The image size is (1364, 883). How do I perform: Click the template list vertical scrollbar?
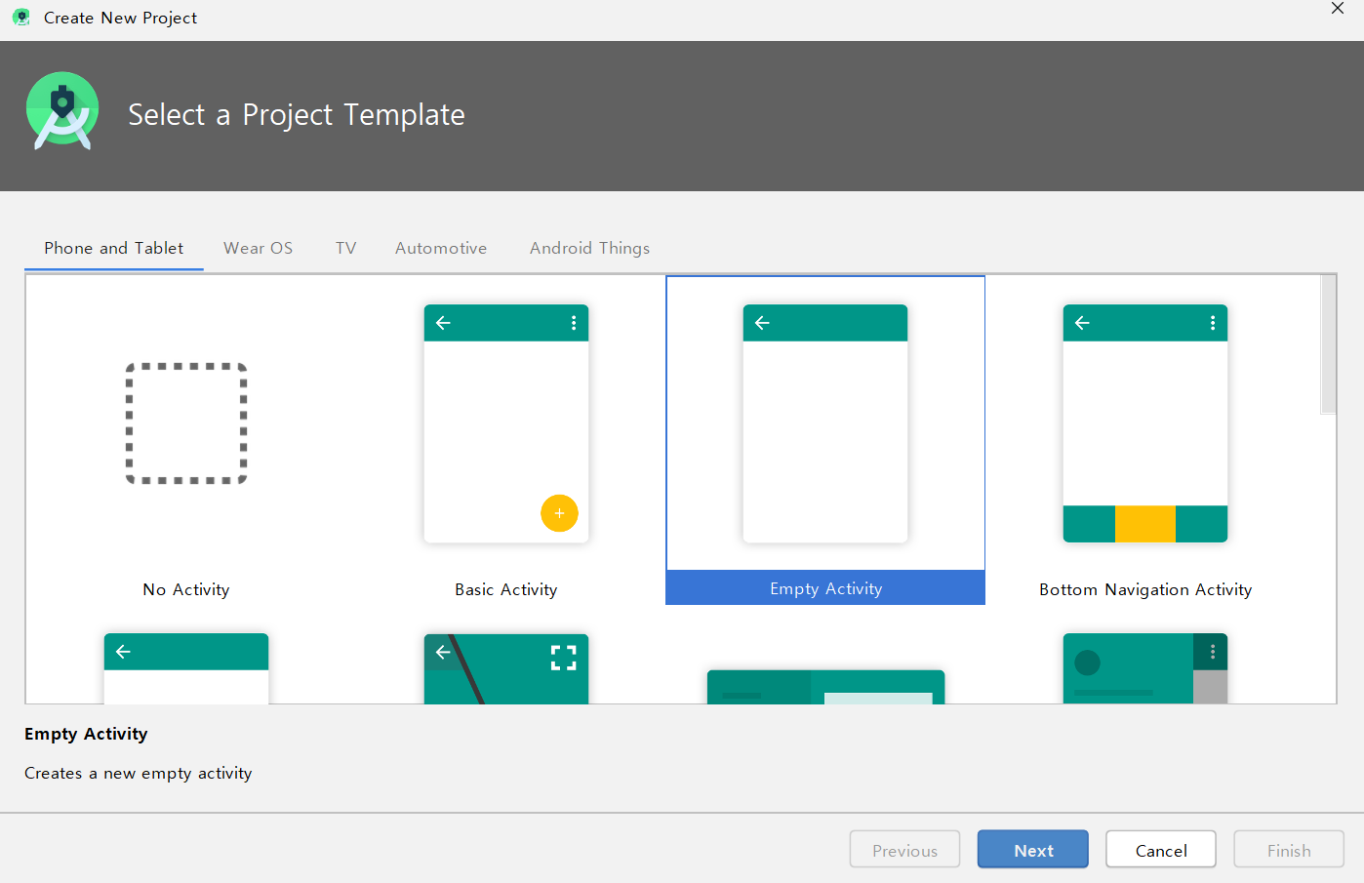click(1328, 344)
